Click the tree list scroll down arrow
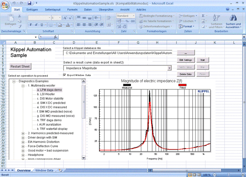Image resolution: width=246 pixels, height=177 pixels. [x=84, y=158]
